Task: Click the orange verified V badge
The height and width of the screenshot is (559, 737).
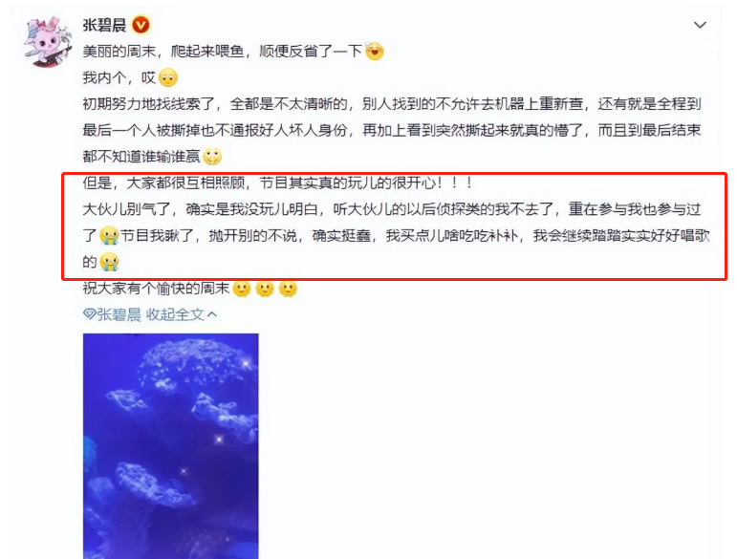Action: pos(141,25)
